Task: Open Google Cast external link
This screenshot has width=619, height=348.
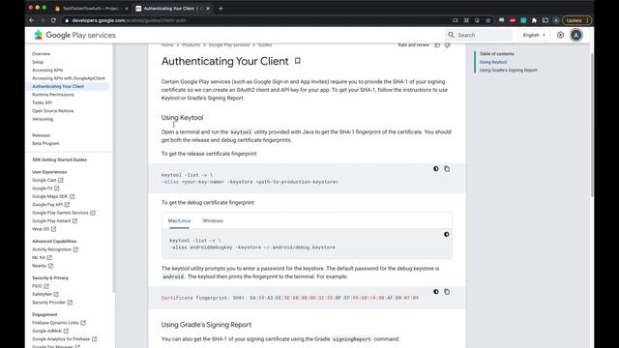Action: tap(47, 180)
